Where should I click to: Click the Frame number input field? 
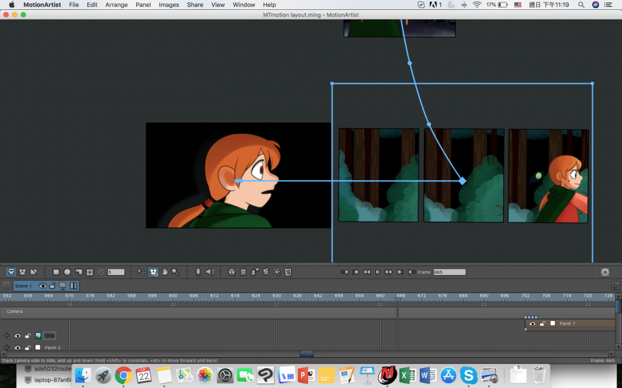pyautogui.click(x=450, y=272)
